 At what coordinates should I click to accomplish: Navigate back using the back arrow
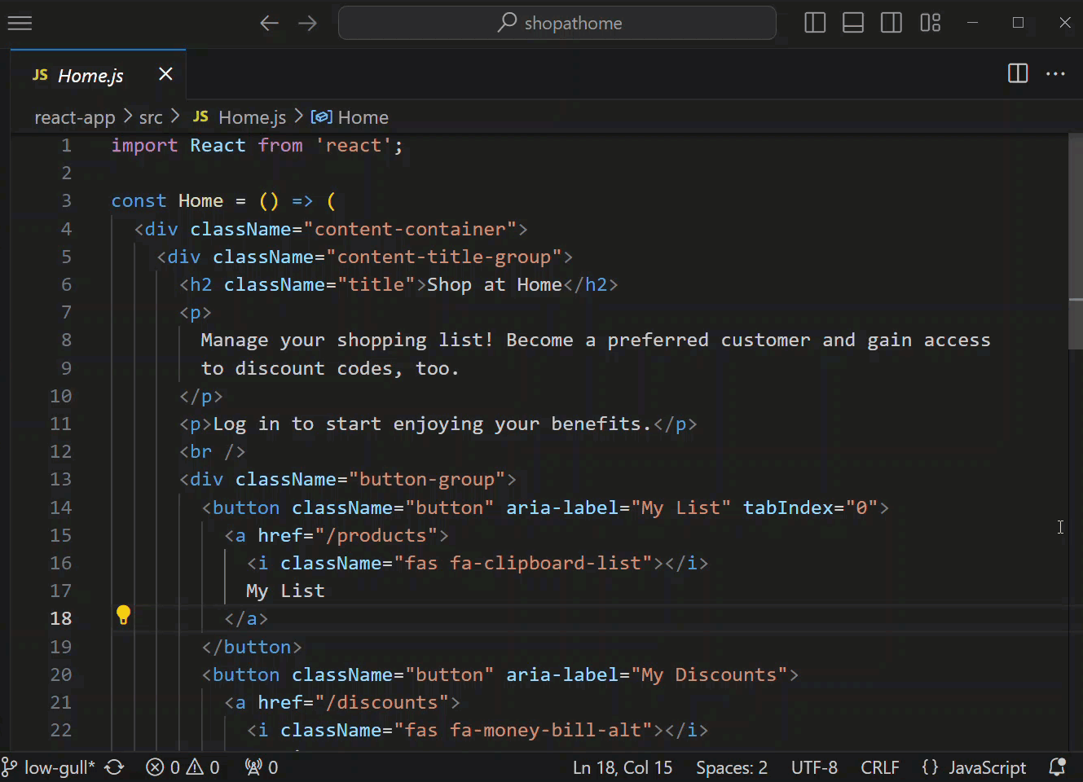click(270, 23)
